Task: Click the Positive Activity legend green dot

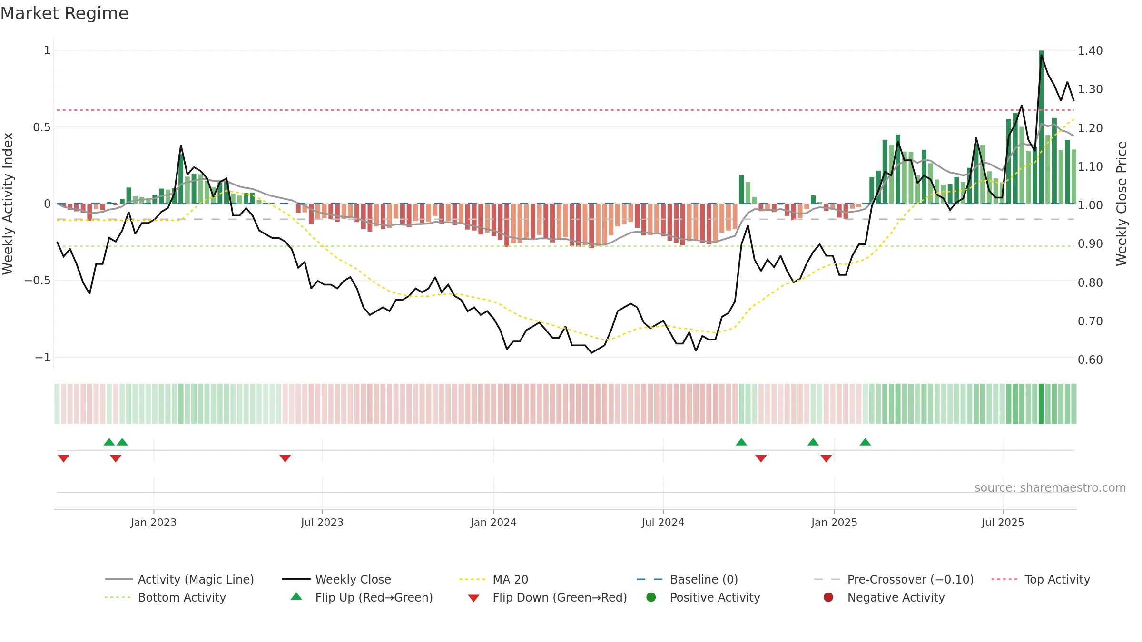Action: point(651,597)
